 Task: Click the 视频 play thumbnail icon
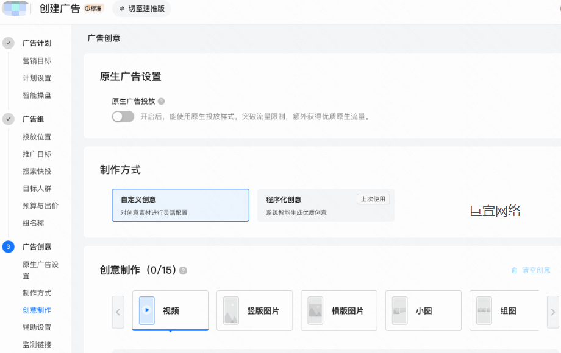point(147,310)
